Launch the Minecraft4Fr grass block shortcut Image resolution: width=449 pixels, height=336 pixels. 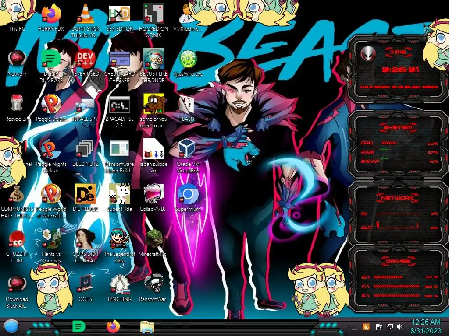tap(153, 243)
